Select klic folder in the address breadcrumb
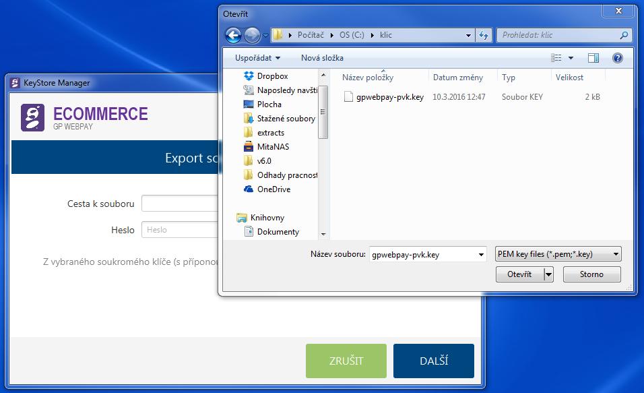This screenshot has width=644, height=393. 386,35
